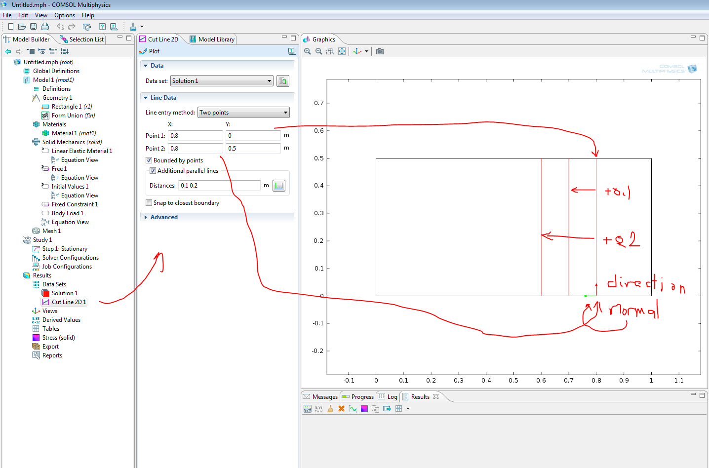
Task: Click the Save file toolbar icon
Action: coord(33,27)
